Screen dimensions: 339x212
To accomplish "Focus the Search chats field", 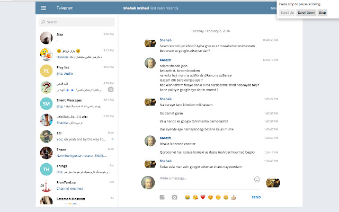I will (x=77, y=22).
